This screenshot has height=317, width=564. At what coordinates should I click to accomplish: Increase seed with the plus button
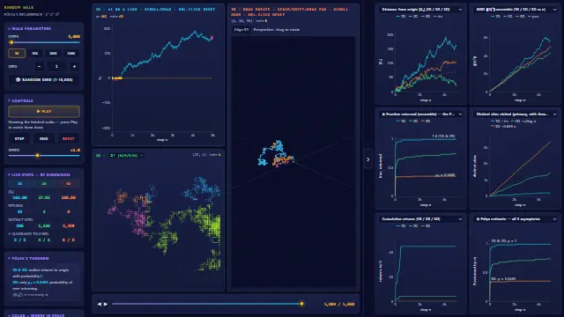click(x=74, y=67)
